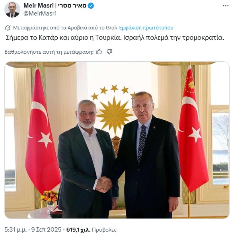Image resolution: width=230 pixels, height=236 pixels.
Task: Rate the translation with thumbs up
Action: click(99, 52)
